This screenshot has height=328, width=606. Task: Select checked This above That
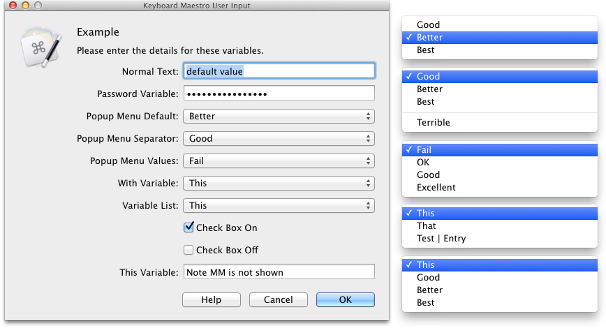[x=500, y=214]
